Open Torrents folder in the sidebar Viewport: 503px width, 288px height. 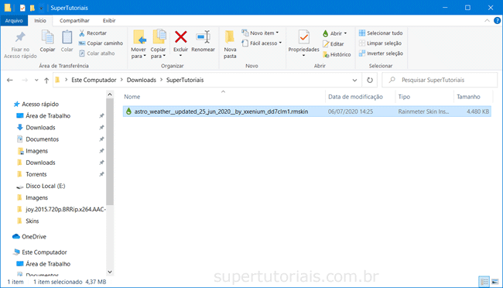(x=32, y=174)
